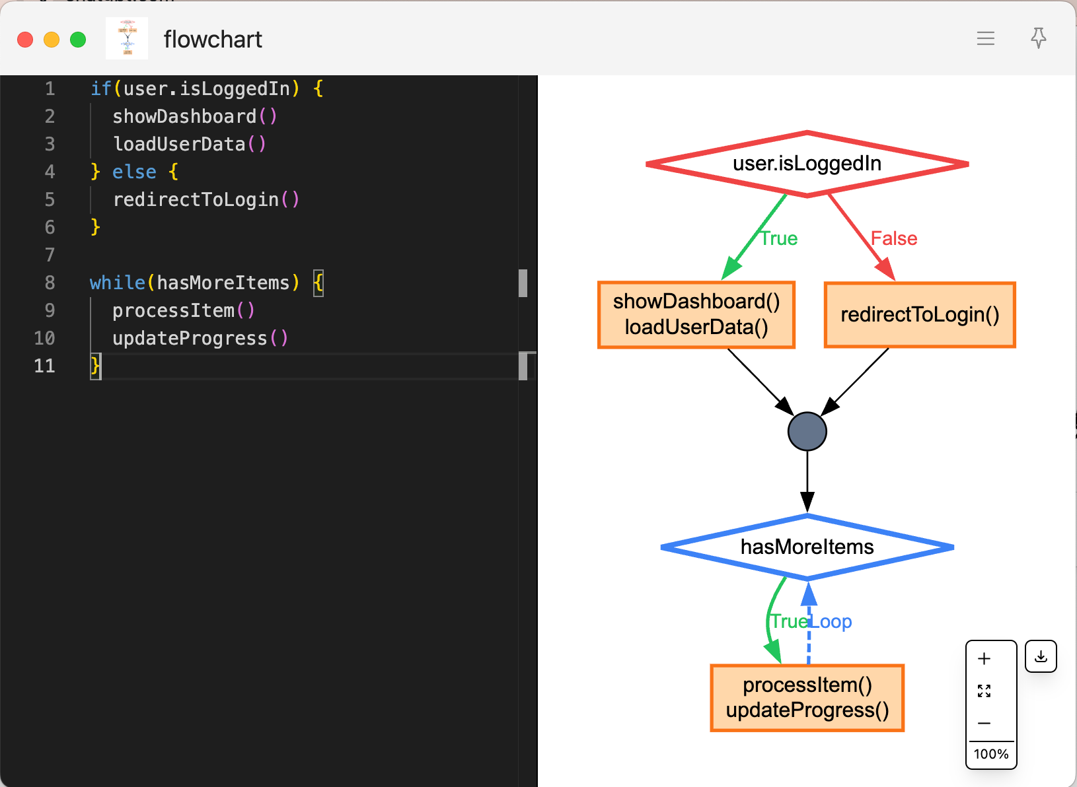This screenshot has width=1077, height=787.
Task: Click the flowchart app thumbnail icon
Action: [x=127, y=39]
